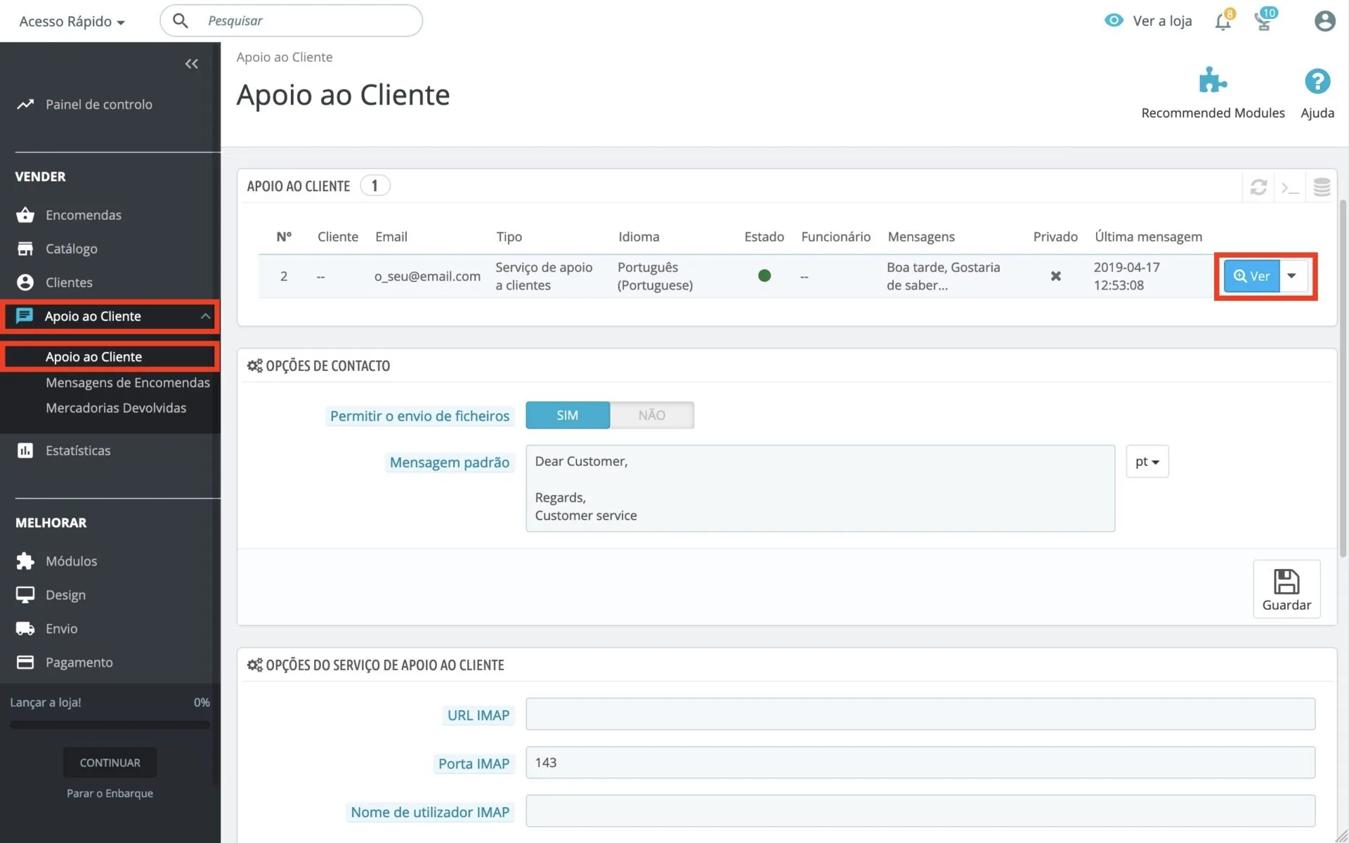Set file upload permission to NÃO
Screen dimensions: 1349x843
pyautogui.click(x=651, y=415)
